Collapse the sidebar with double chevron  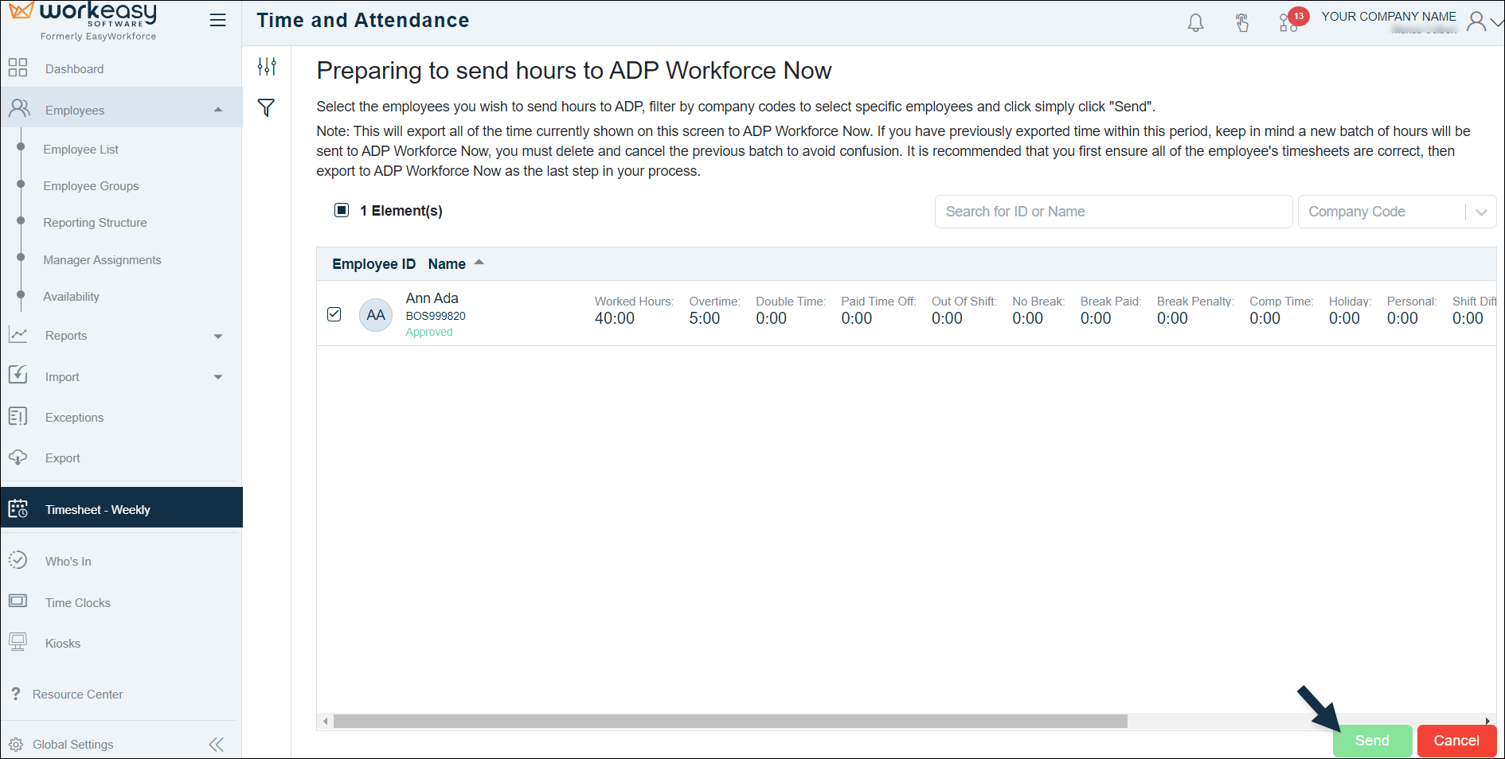tap(217, 745)
